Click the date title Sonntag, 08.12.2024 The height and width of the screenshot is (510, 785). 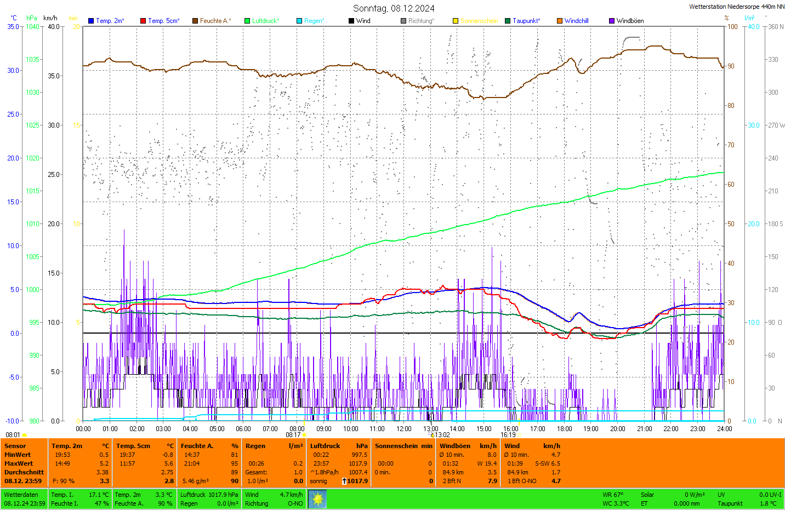click(394, 8)
